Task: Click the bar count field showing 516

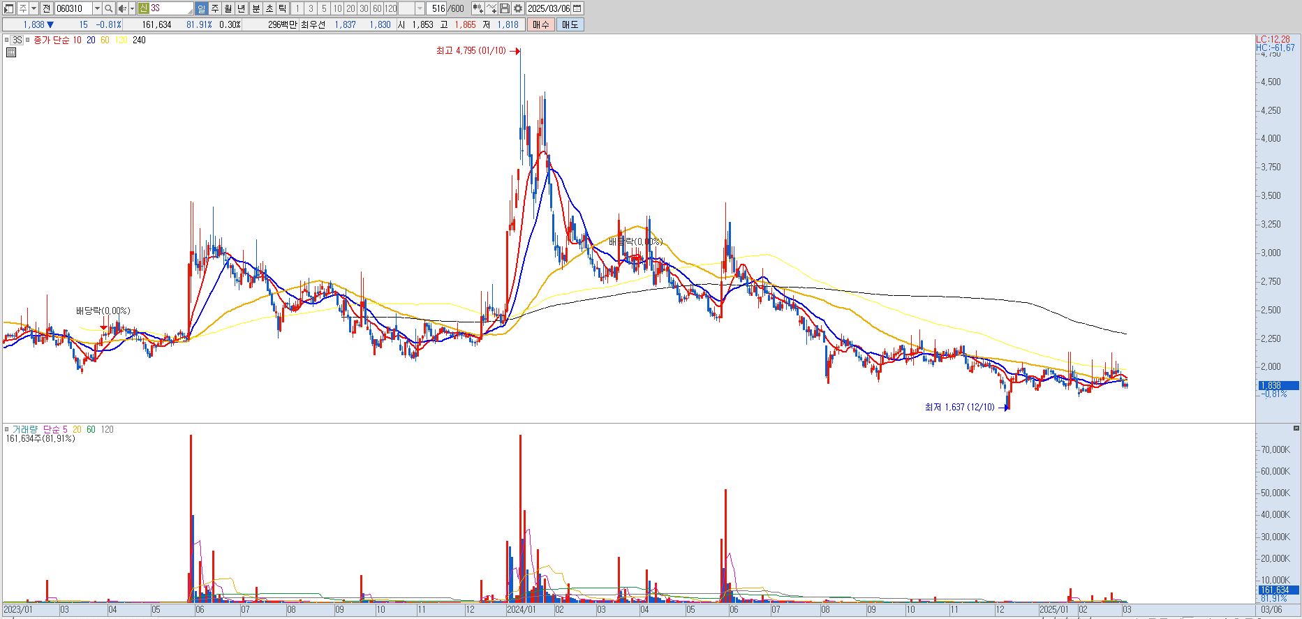Action: pyautogui.click(x=437, y=8)
